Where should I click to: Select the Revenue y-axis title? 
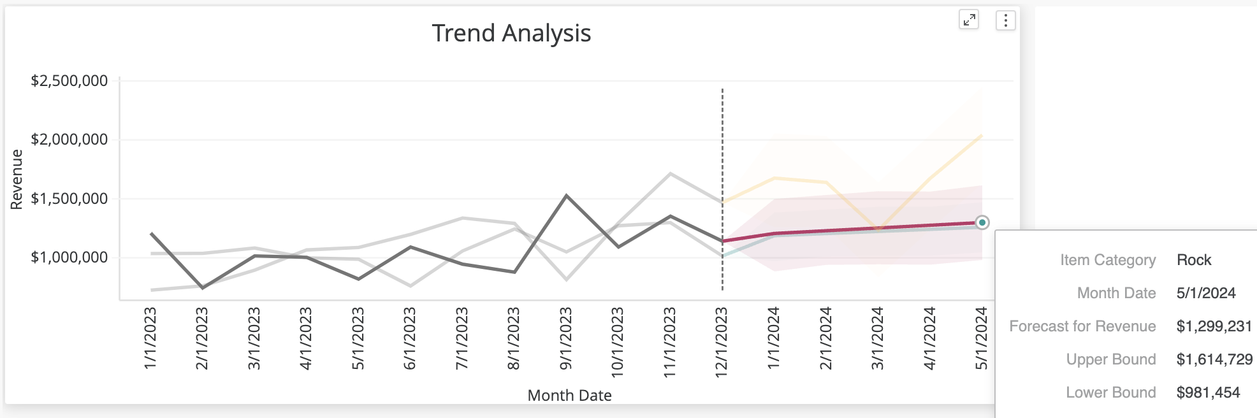[17, 180]
